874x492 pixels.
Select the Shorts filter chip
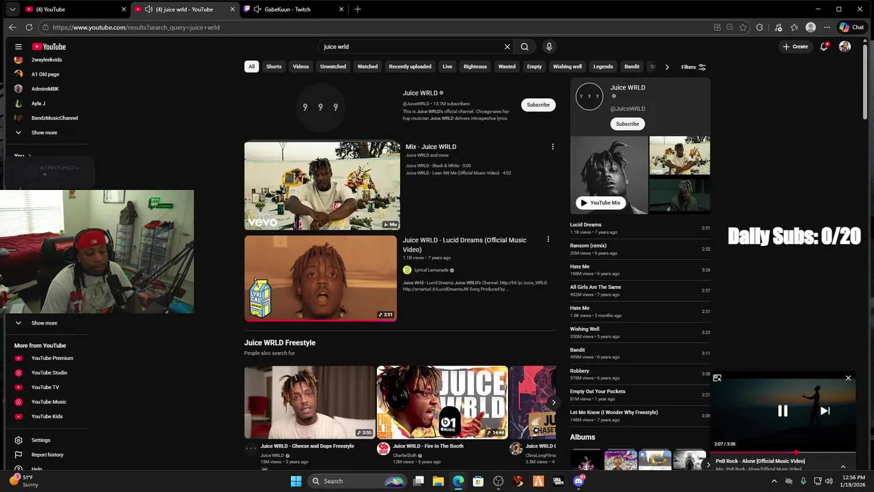pos(274,66)
